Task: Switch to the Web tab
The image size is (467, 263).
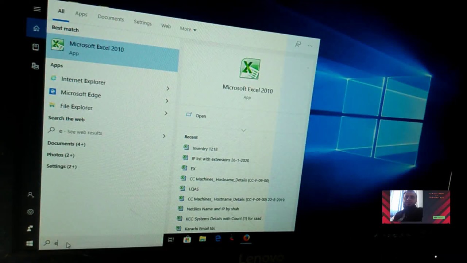Action: (x=166, y=26)
